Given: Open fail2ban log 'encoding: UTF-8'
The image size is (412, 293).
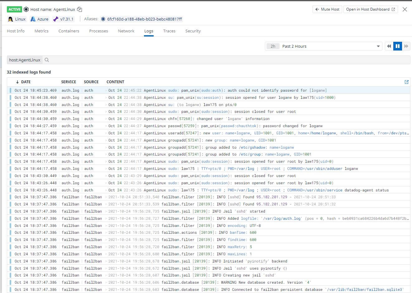Looking at the screenshot, I should tap(208, 226).
